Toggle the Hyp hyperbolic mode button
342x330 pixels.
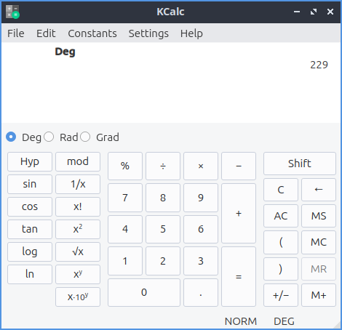pos(30,161)
